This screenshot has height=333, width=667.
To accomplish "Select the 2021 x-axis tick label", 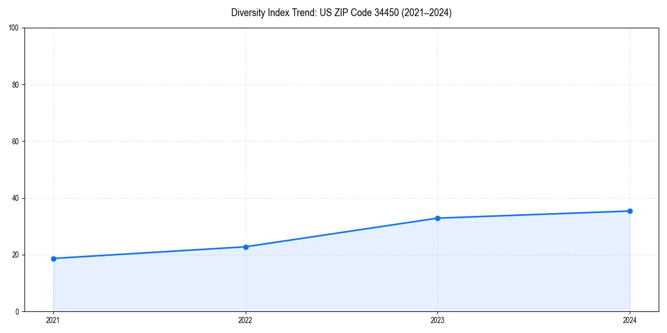I will (x=53, y=320).
